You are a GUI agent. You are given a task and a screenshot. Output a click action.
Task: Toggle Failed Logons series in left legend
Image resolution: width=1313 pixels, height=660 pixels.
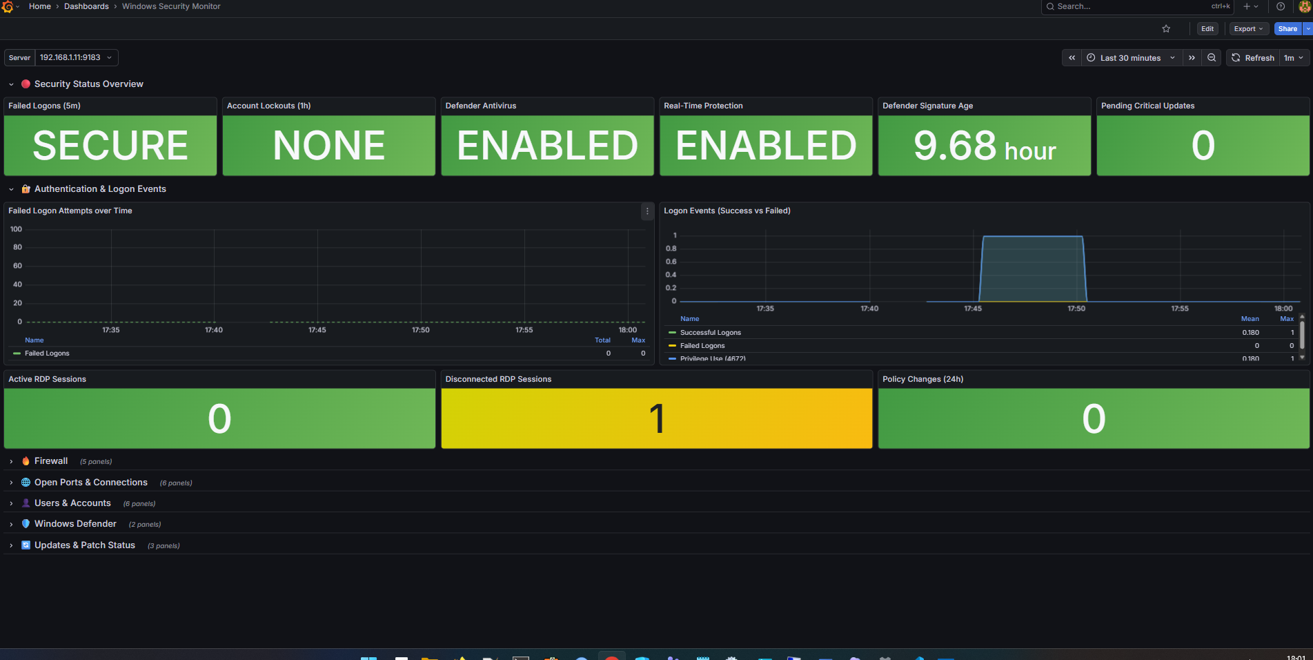point(47,353)
